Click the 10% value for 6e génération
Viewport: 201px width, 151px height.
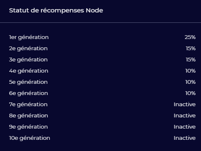pyautogui.click(x=191, y=93)
